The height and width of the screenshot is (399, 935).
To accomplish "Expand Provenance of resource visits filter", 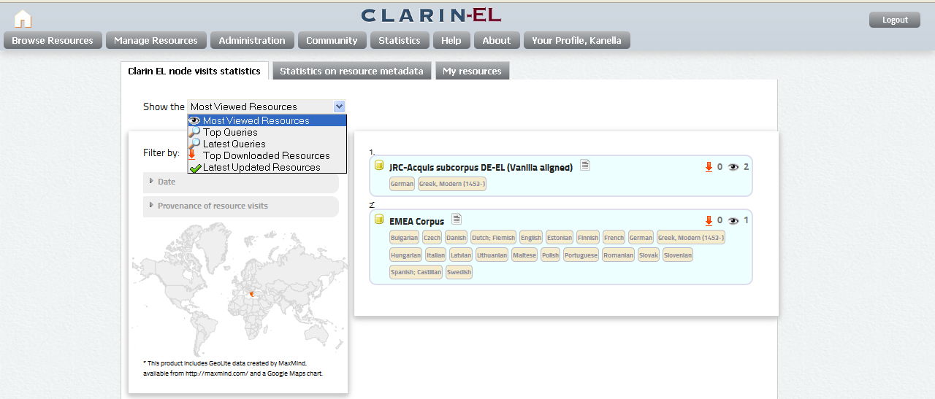I will [x=241, y=206].
